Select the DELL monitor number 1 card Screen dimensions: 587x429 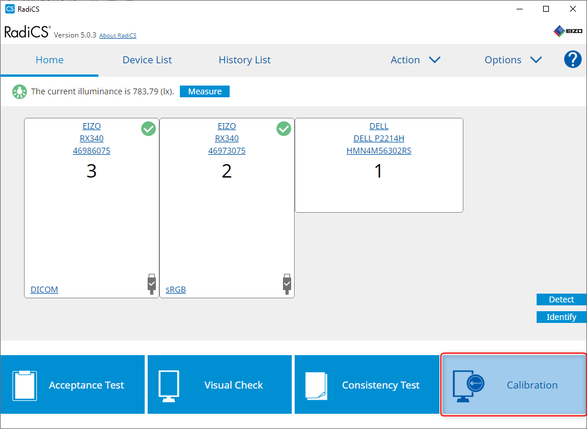pyautogui.click(x=379, y=165)
